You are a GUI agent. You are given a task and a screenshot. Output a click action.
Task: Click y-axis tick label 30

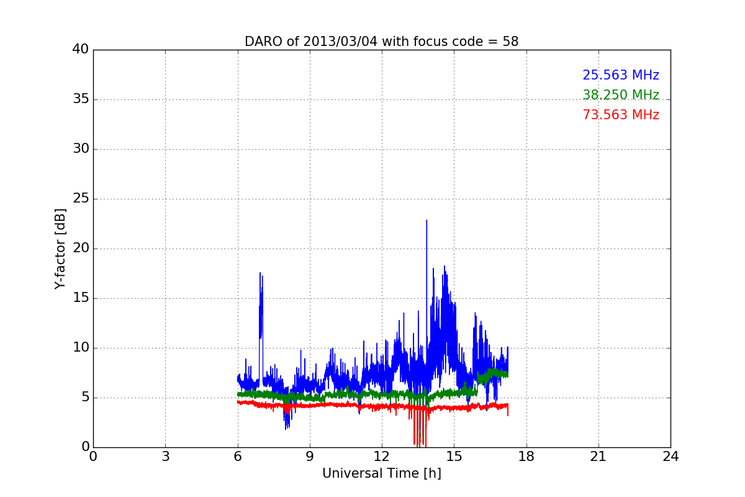(x=81, y=149)
